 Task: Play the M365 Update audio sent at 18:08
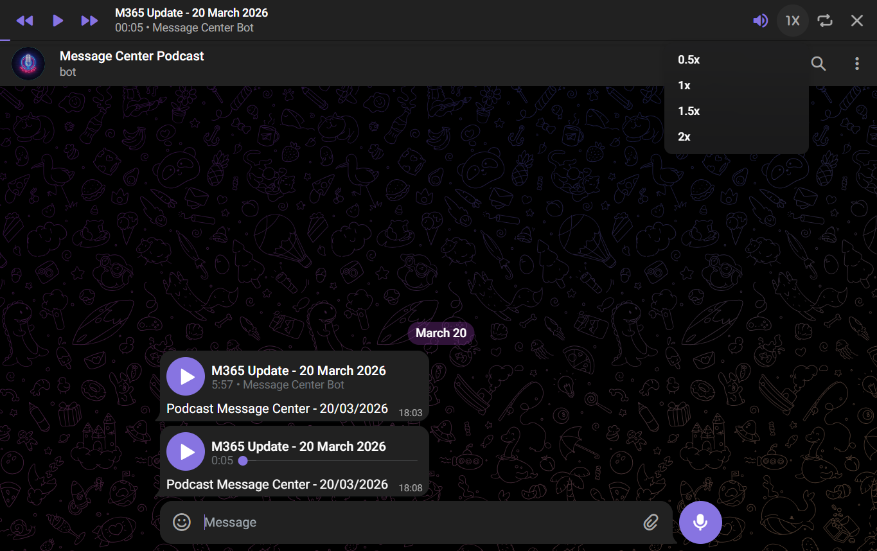click(186, 452)
